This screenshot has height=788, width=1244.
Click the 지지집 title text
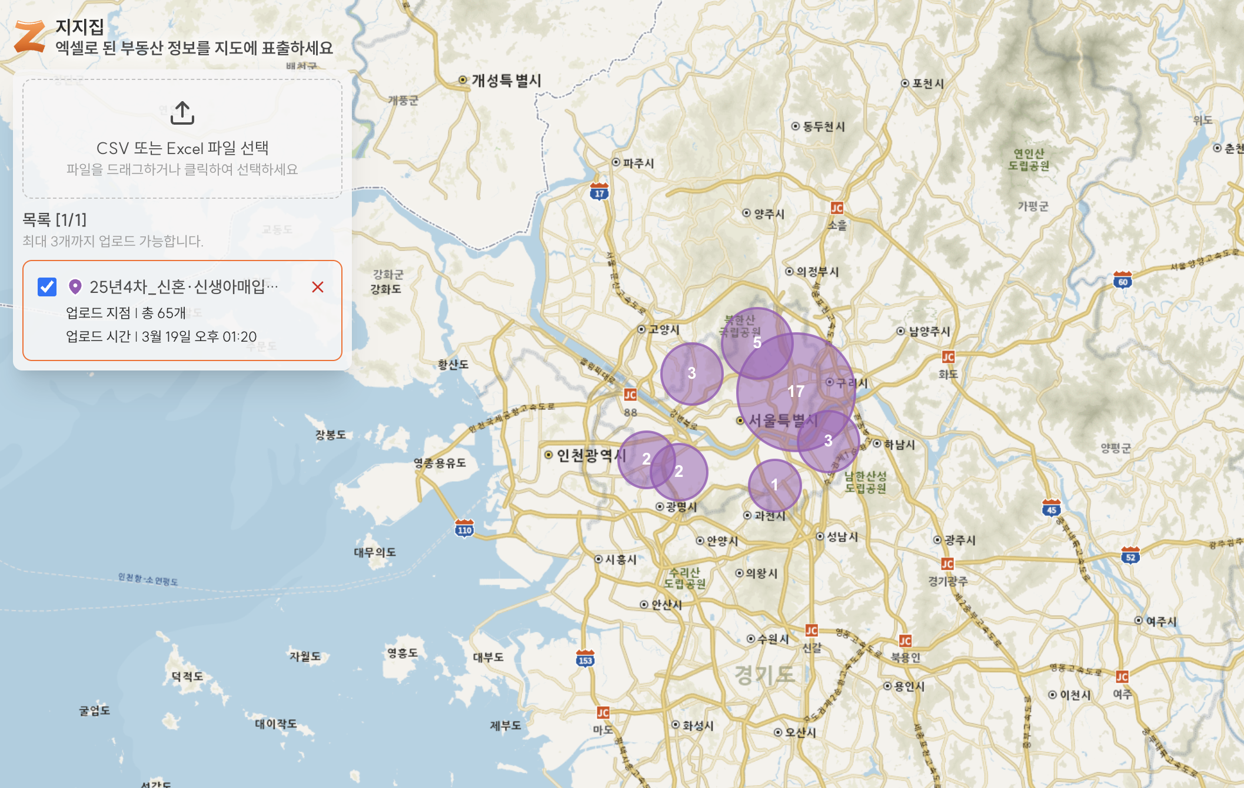(79, 26)
